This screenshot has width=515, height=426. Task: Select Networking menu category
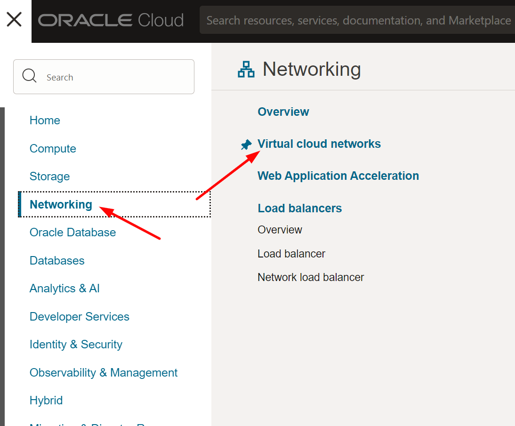click(114, 204)
